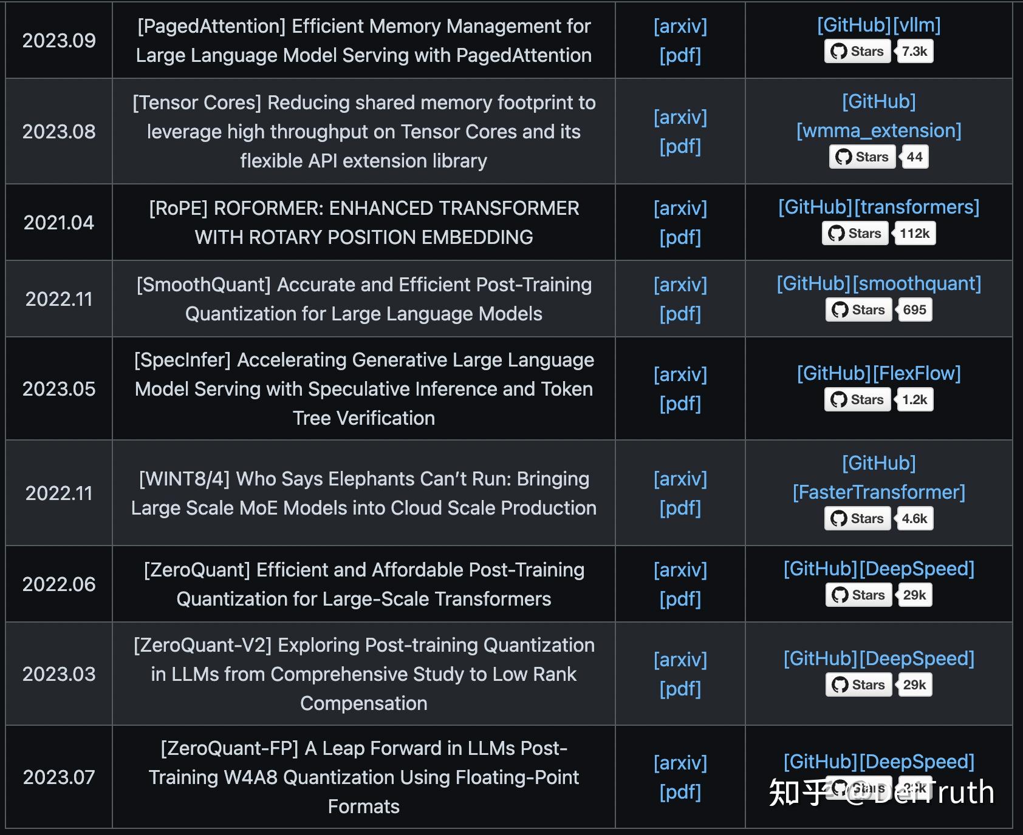Click the Stars badge under smoothquant
1023x835 pixels.
tap(878, 310)
